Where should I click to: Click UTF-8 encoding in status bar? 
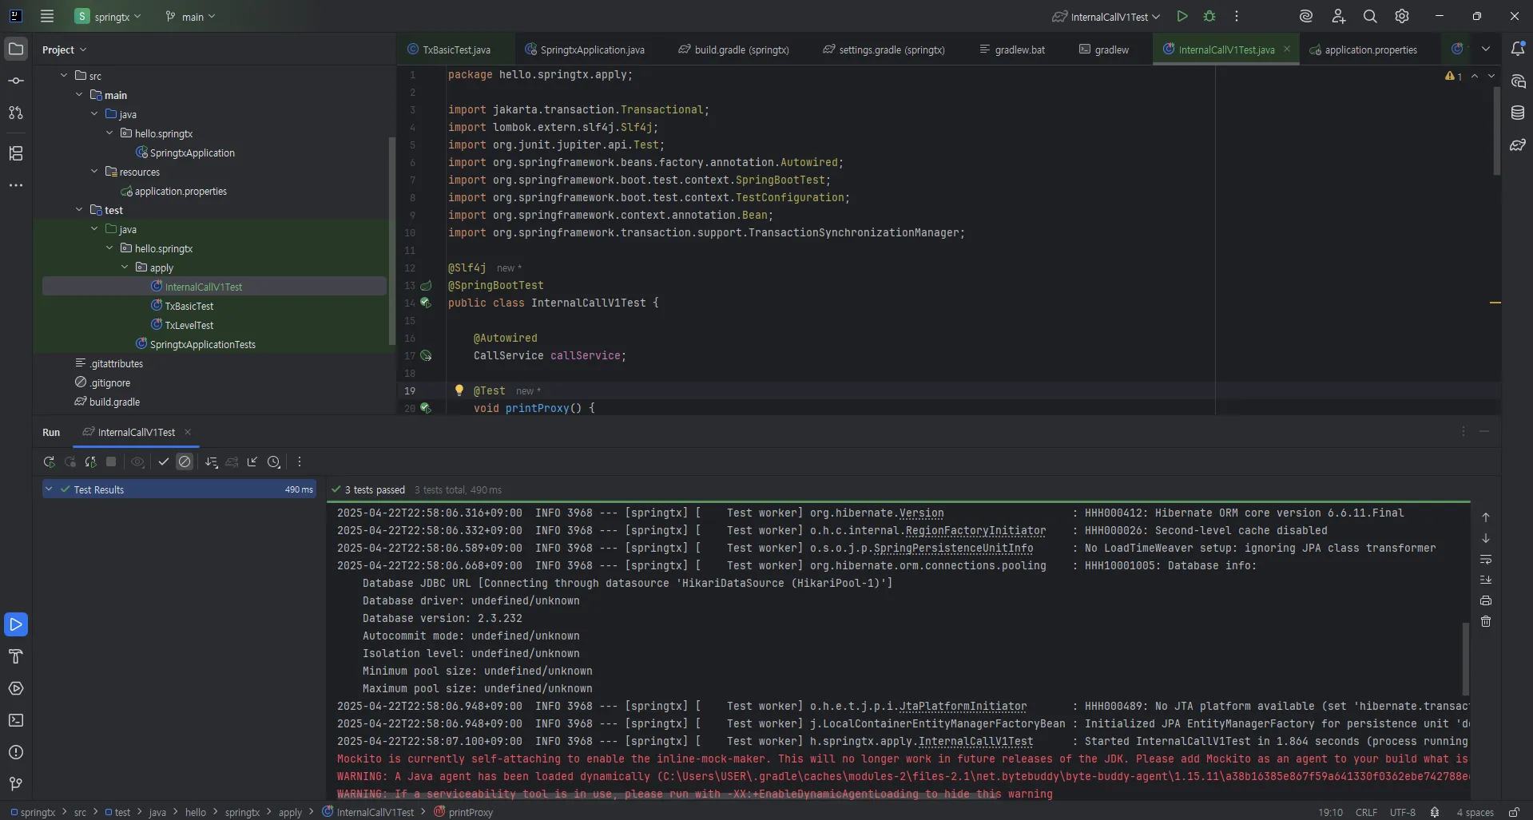tap(1403, 812)
